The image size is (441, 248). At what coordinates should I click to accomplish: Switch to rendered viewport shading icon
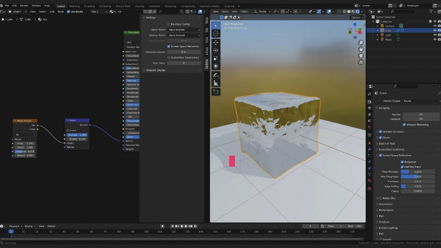tap(357, 11)
